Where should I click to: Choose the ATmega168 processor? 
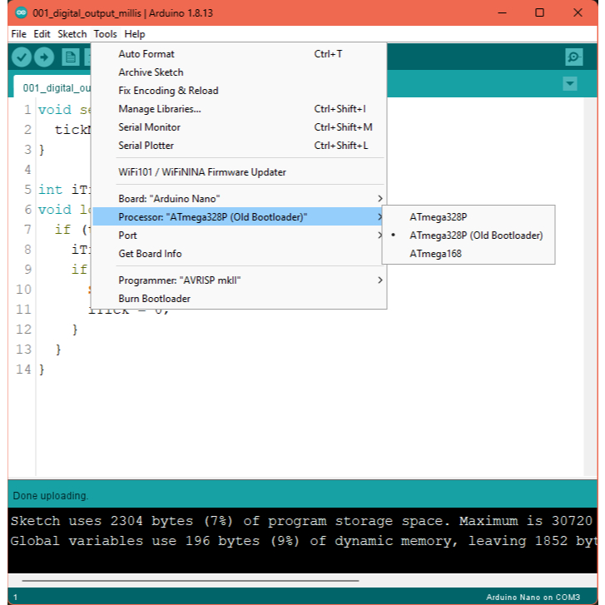(x=435, y=254)
